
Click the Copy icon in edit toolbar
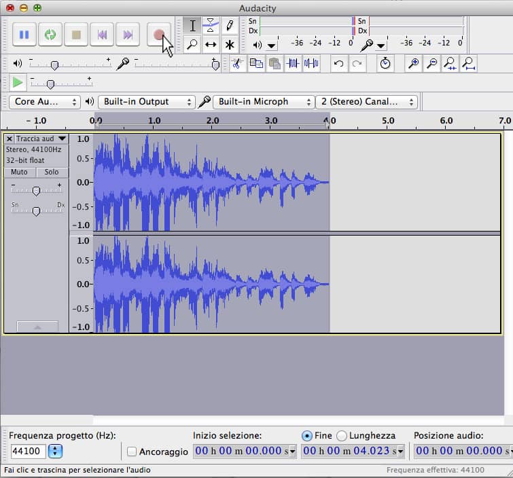click(256, 63)
